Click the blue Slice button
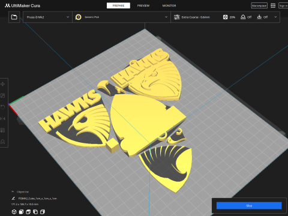The image size is (288, 216). [x=249, y=206]
